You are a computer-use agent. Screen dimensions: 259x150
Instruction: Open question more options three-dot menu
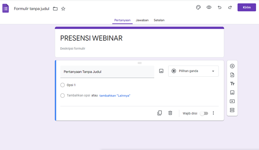pos(213,113)
